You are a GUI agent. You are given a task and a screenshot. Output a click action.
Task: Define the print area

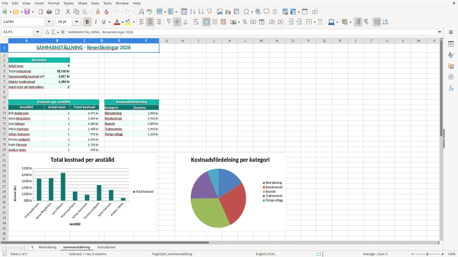[x=285, y=12]
